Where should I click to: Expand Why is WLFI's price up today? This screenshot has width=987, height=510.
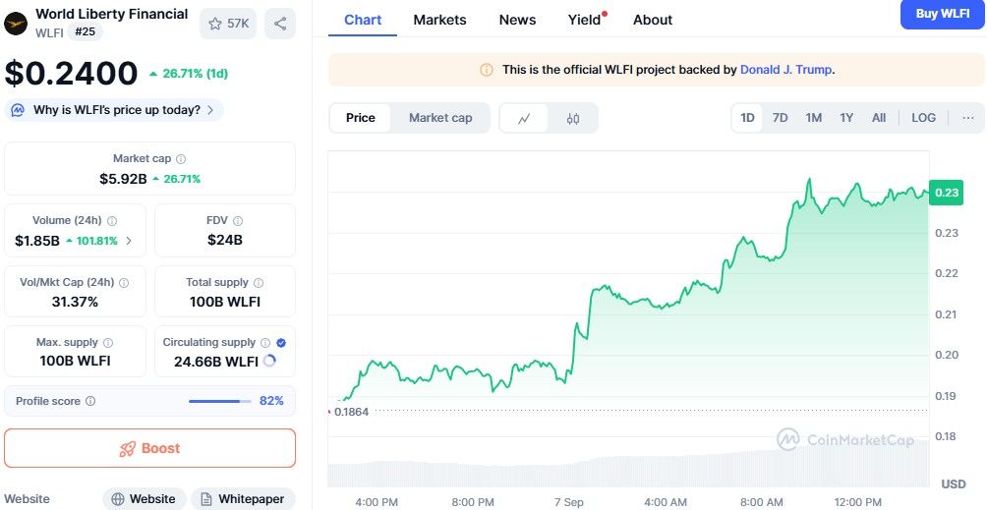point(114,110)
